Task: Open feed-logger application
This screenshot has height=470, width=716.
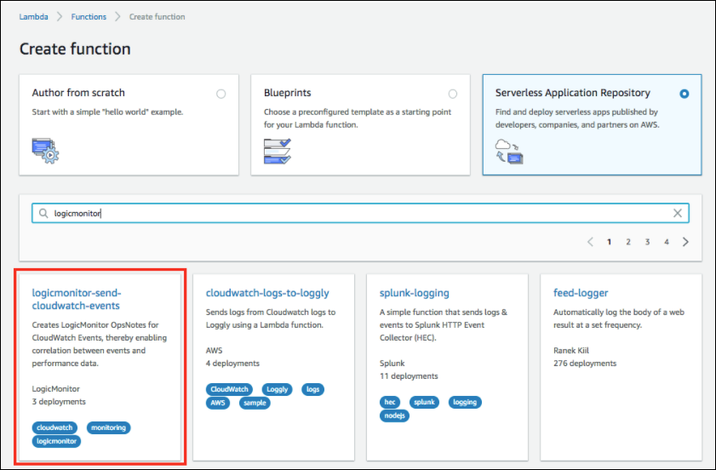Action: [581, 293]
